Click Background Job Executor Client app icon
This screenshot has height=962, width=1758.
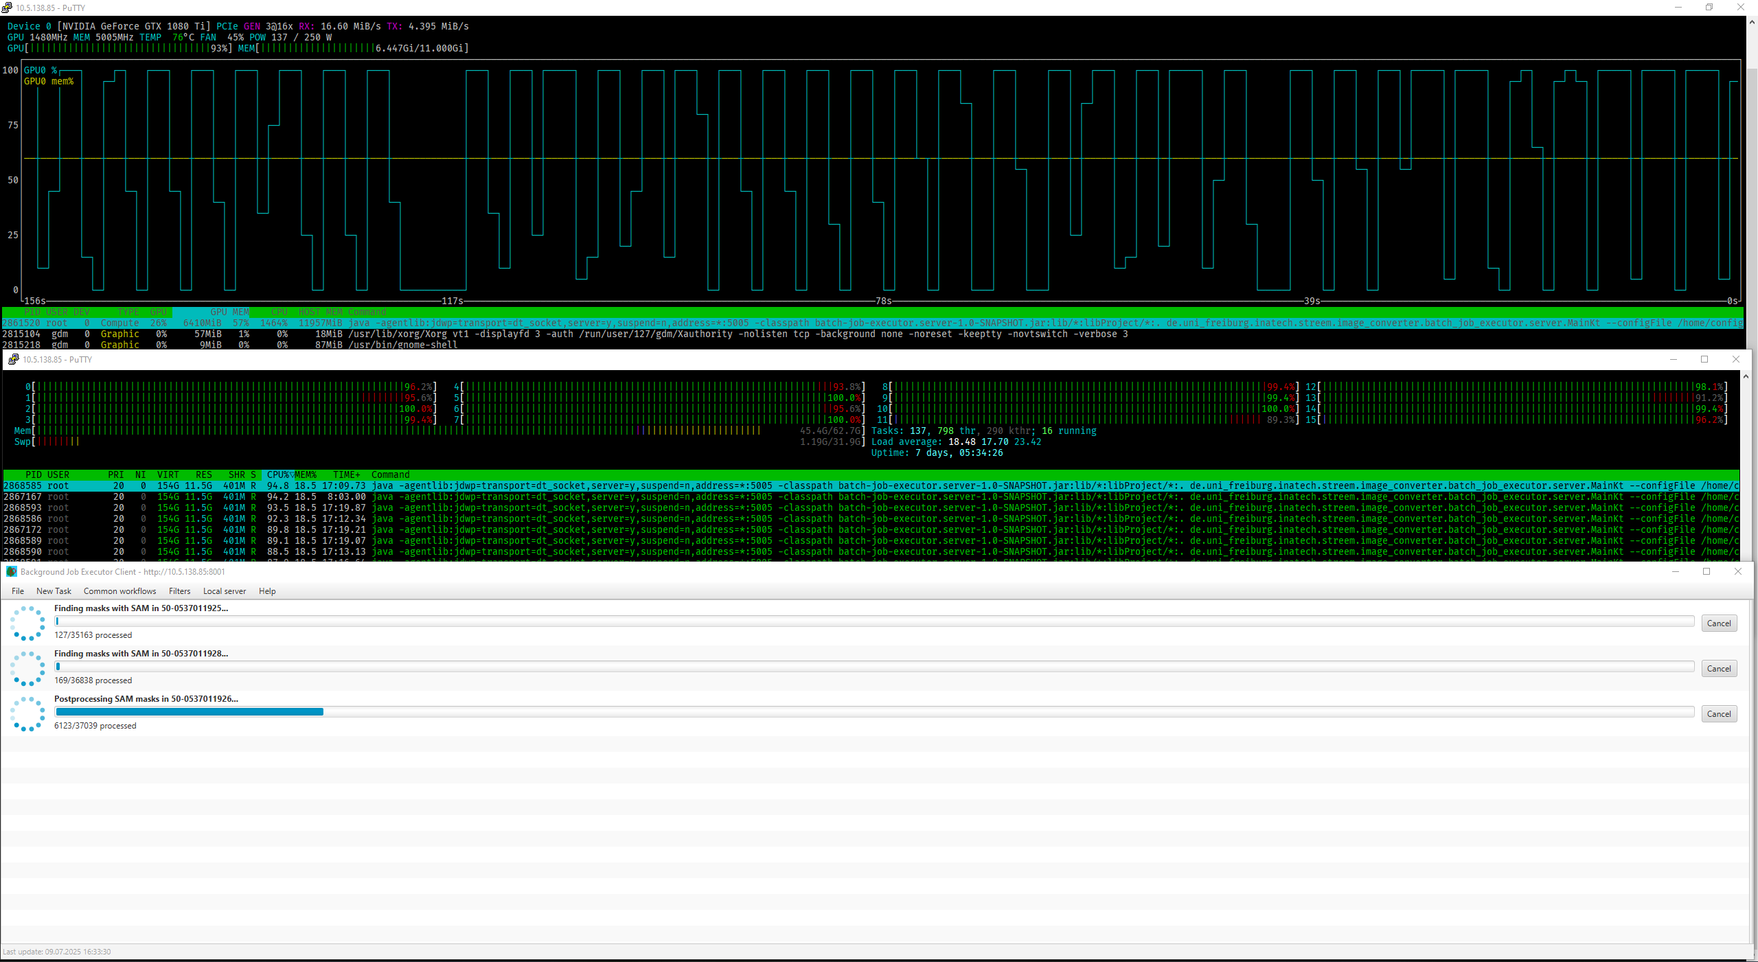click(x=11, y=572)
